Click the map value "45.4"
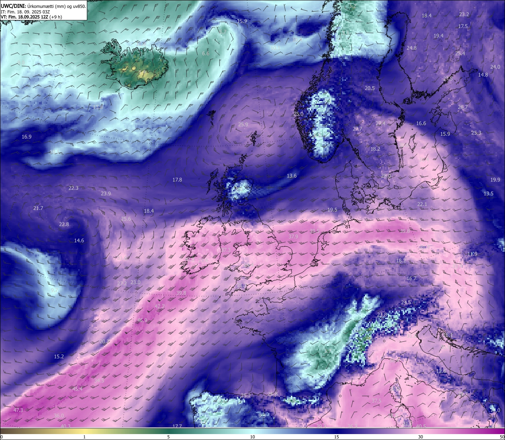The image size is (505, 440). 78,389
